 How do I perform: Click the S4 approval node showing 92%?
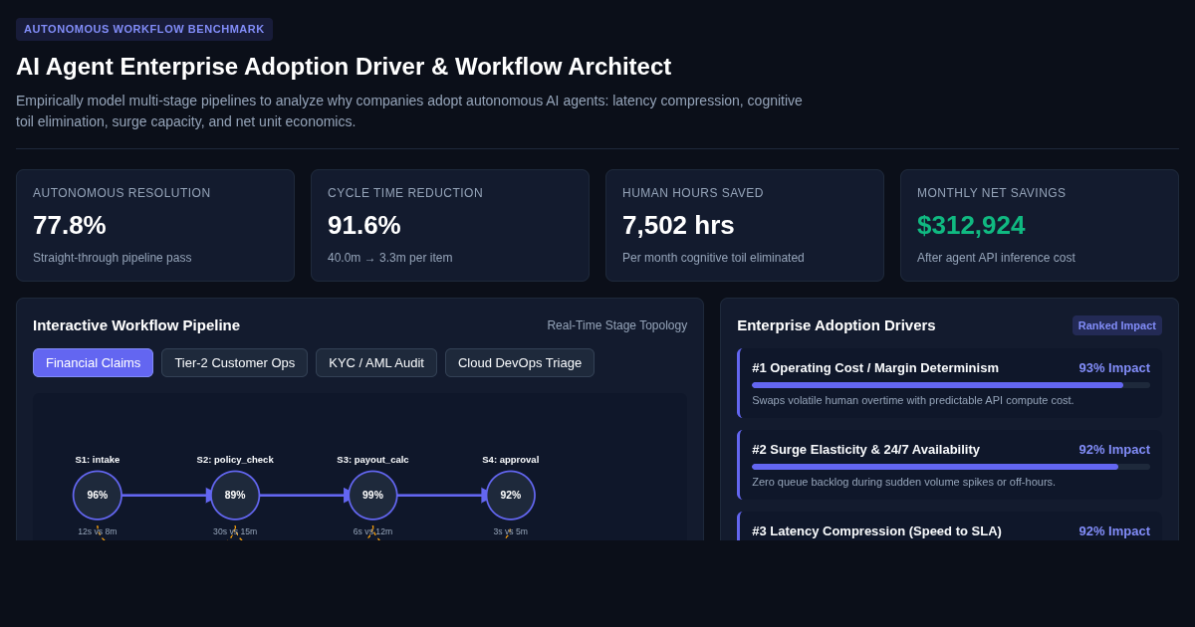coord(511,495)
